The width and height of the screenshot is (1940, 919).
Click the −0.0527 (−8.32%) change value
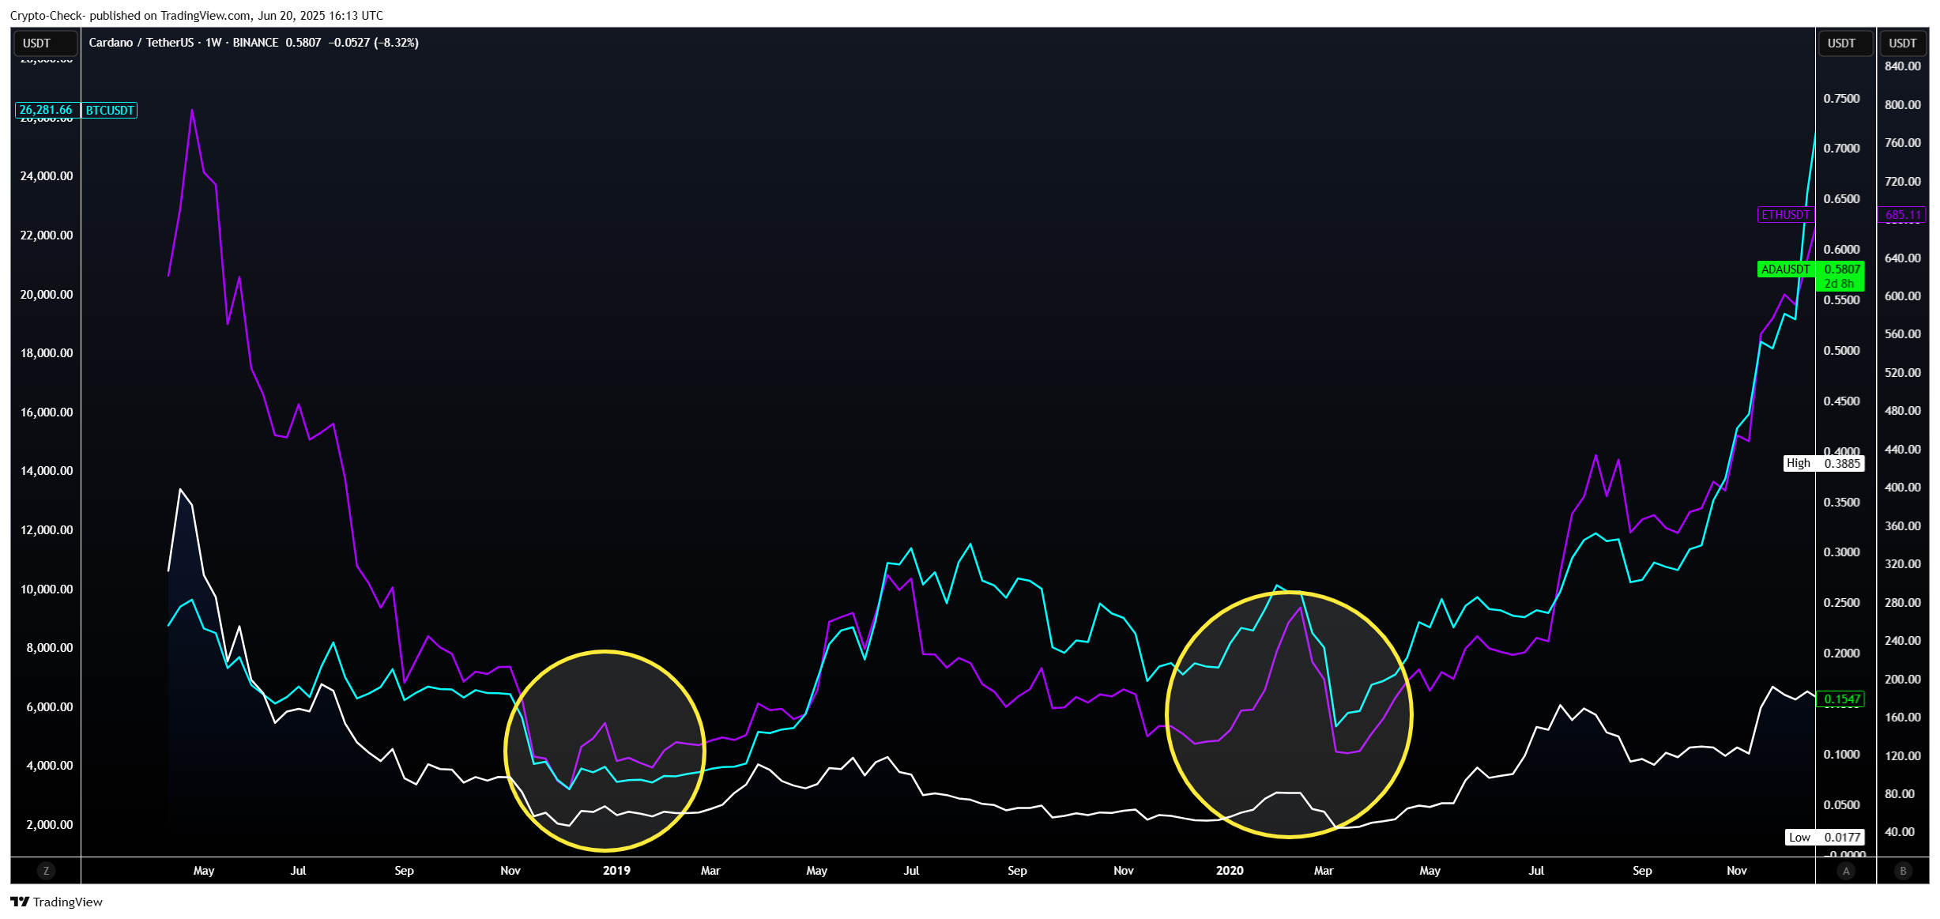pyautogui.click(x=373, y=43)
